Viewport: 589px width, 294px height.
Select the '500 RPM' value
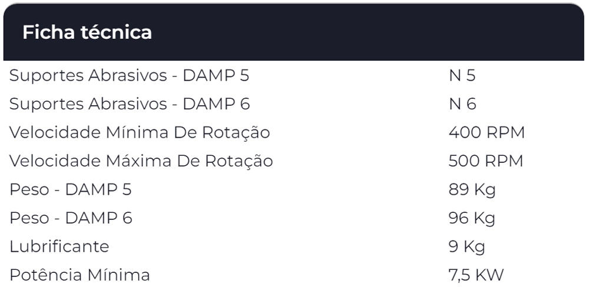[x=486, y=161]
